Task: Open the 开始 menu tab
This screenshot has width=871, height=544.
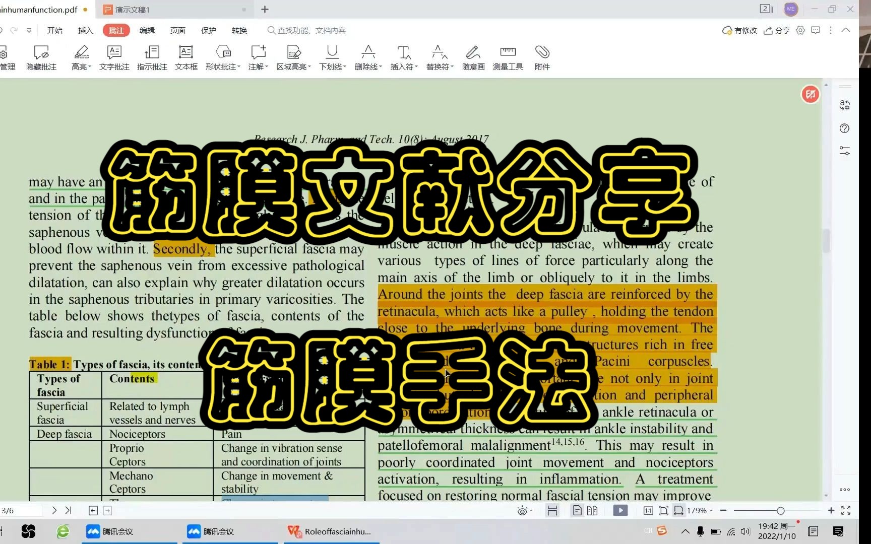Action: tap(55, 30)
